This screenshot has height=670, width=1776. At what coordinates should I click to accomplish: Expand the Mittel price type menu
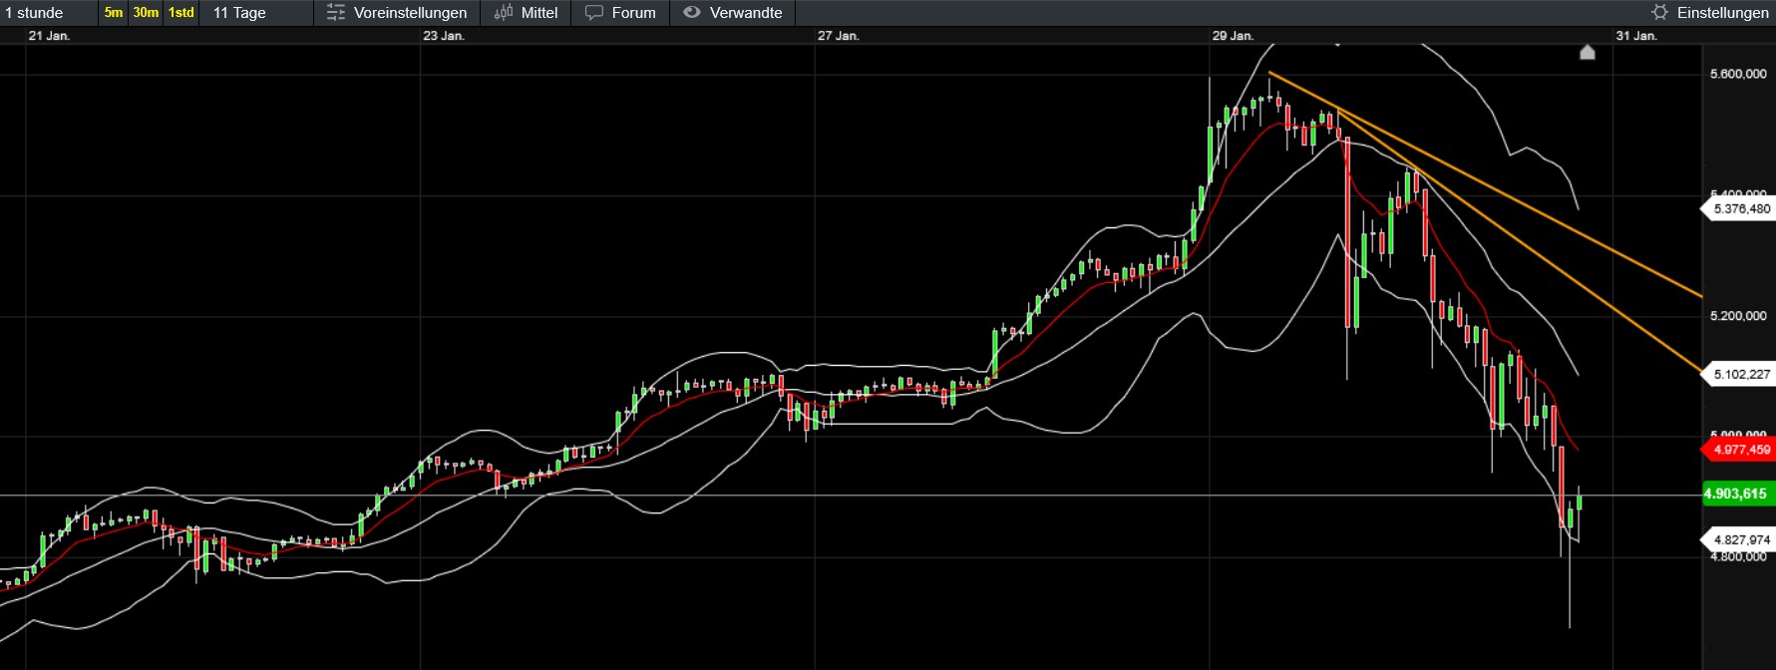539,13
